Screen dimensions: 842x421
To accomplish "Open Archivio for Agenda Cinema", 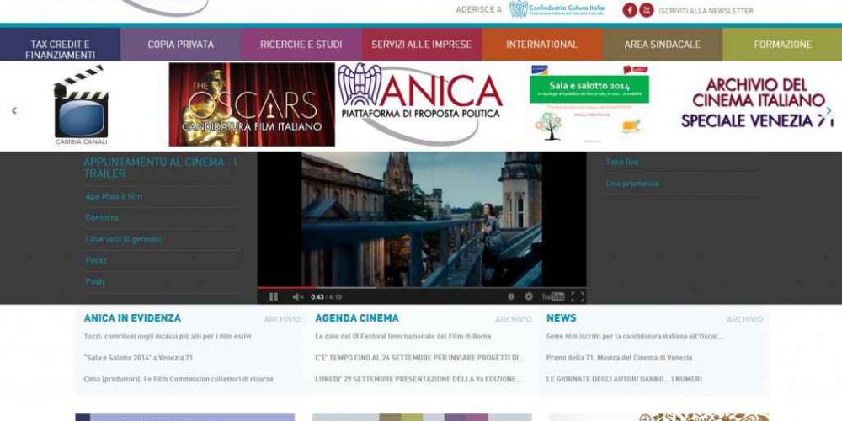I will click(x=514, y=319).
